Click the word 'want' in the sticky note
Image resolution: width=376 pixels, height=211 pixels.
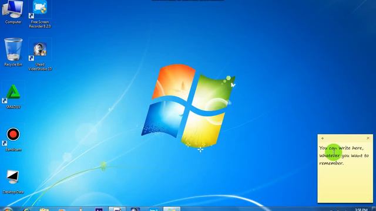click(x=357, y=156)
